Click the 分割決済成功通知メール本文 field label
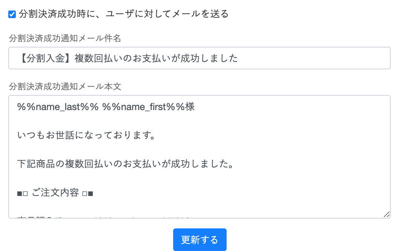 65,86
